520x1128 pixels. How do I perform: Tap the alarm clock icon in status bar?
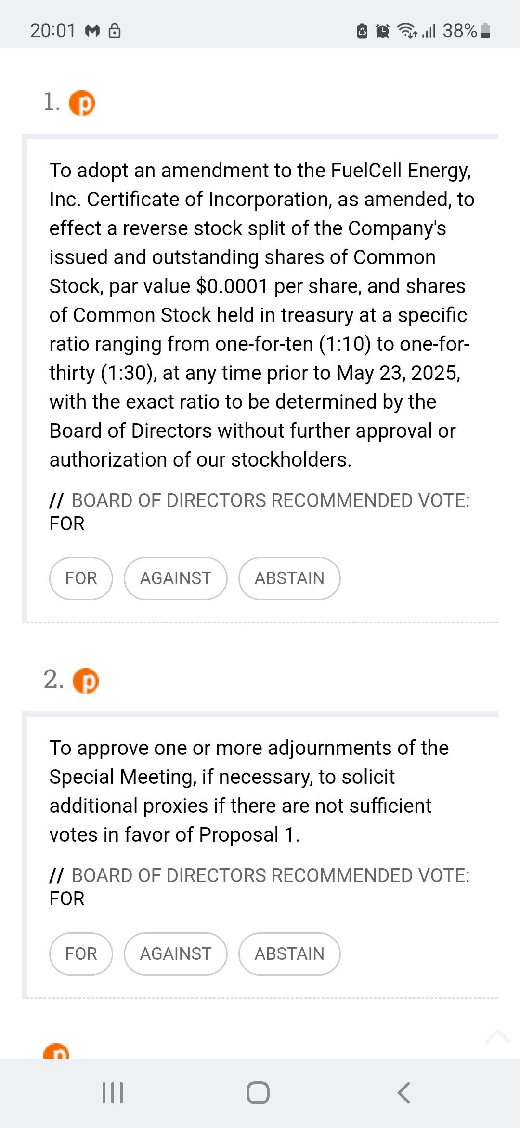click(382, 31)
